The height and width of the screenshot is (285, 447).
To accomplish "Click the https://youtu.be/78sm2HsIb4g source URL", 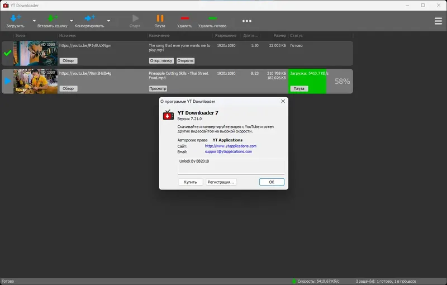I will [85, 74].
